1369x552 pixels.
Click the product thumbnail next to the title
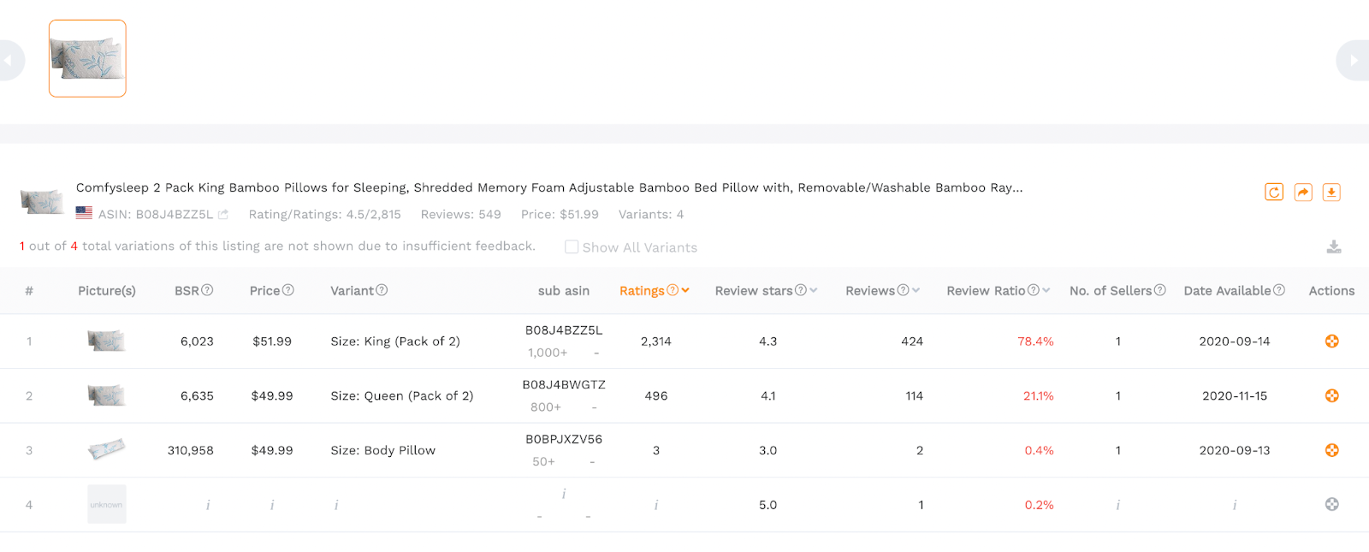pyautogui.click(x=42, y=202)
